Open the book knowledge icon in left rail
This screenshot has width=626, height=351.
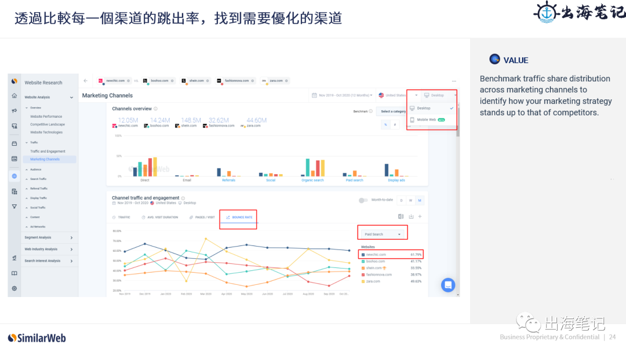tap(14, 273)
